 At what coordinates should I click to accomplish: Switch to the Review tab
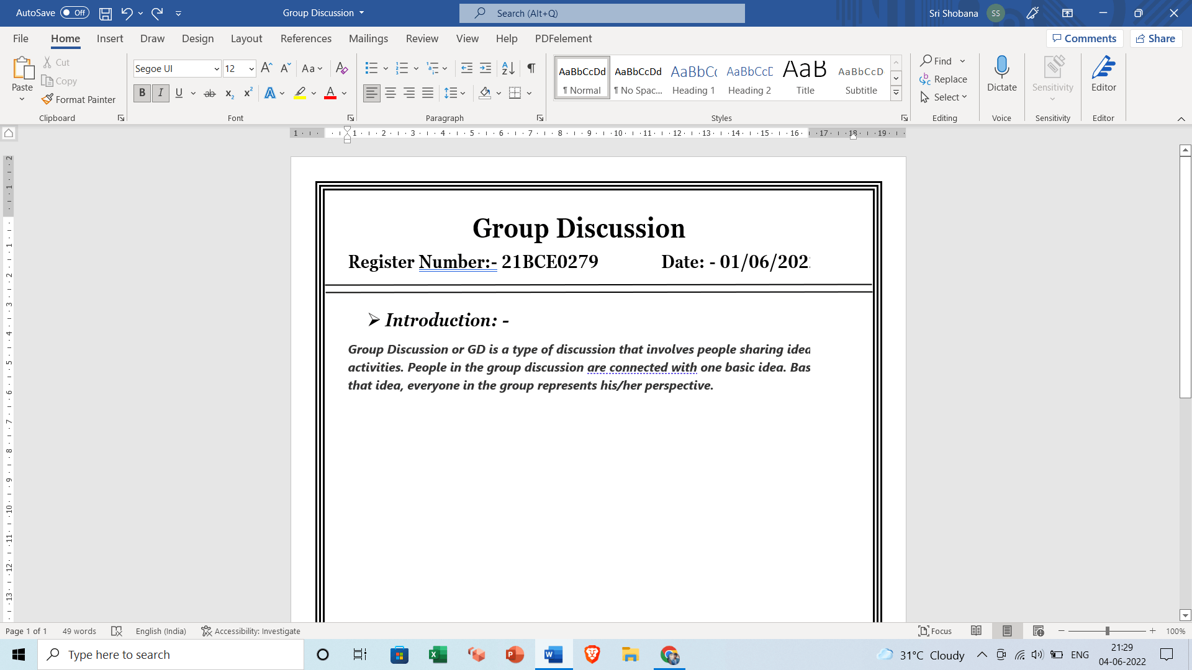(422, 38)
